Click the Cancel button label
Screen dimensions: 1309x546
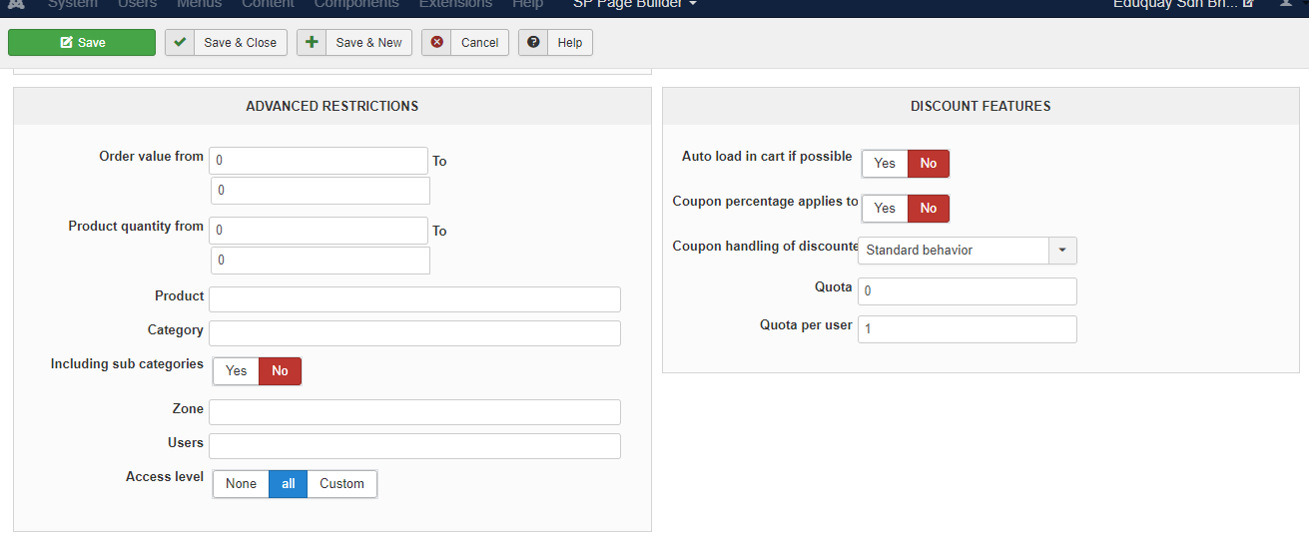479,43
